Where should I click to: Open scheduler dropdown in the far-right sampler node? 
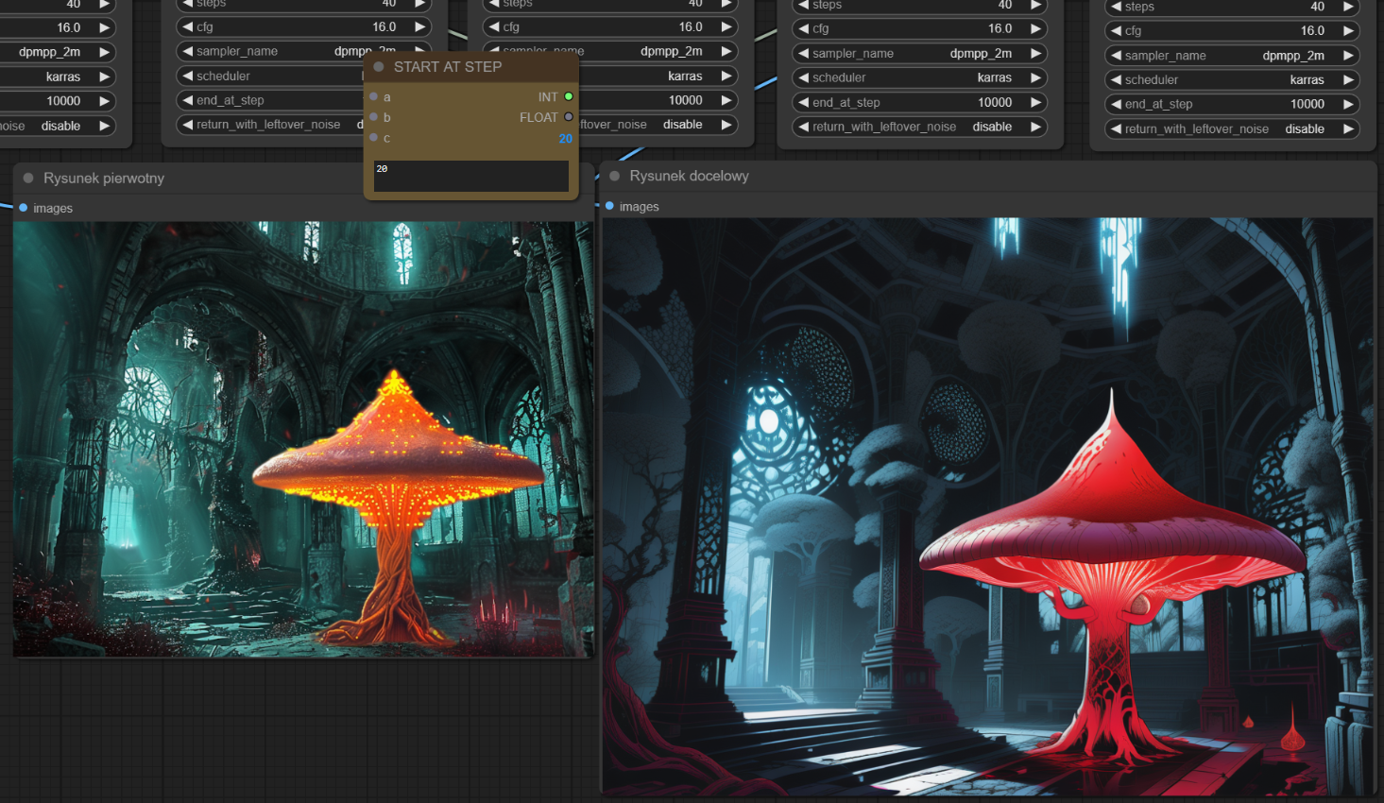pyautogui.click(x=1232, y=80)
